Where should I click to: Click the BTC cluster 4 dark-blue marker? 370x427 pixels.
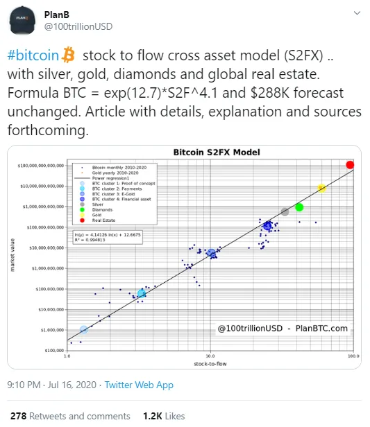(267, 226)
